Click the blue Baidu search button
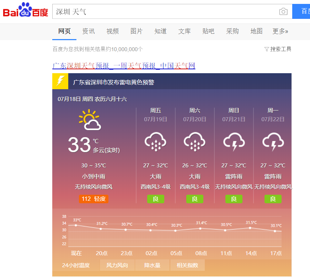The width and height of the screenshot is (310, 280). [301, 11]
